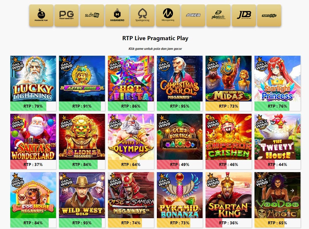Screen dimensions: 309x229
Task: Click the Starlight Princess game image
Action: (x=277, y=79)
